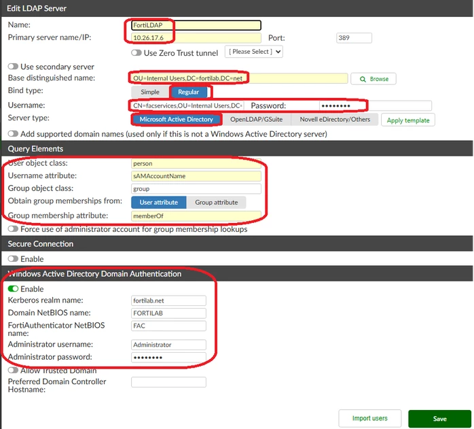Click the Port field showing 389
Image resolution: width=474 pixels, height=429 pixels.
click(x=354, y=38)
